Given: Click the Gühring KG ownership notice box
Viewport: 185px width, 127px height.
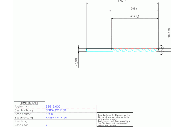Looking at the screenshot, I should pyautogui.click(x=115, y=120).
